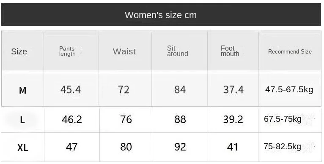The image size is (324, 164).
Task: Select the 37.4 foot mouth value
Action: pyautogui.click(x=233, y=90)
